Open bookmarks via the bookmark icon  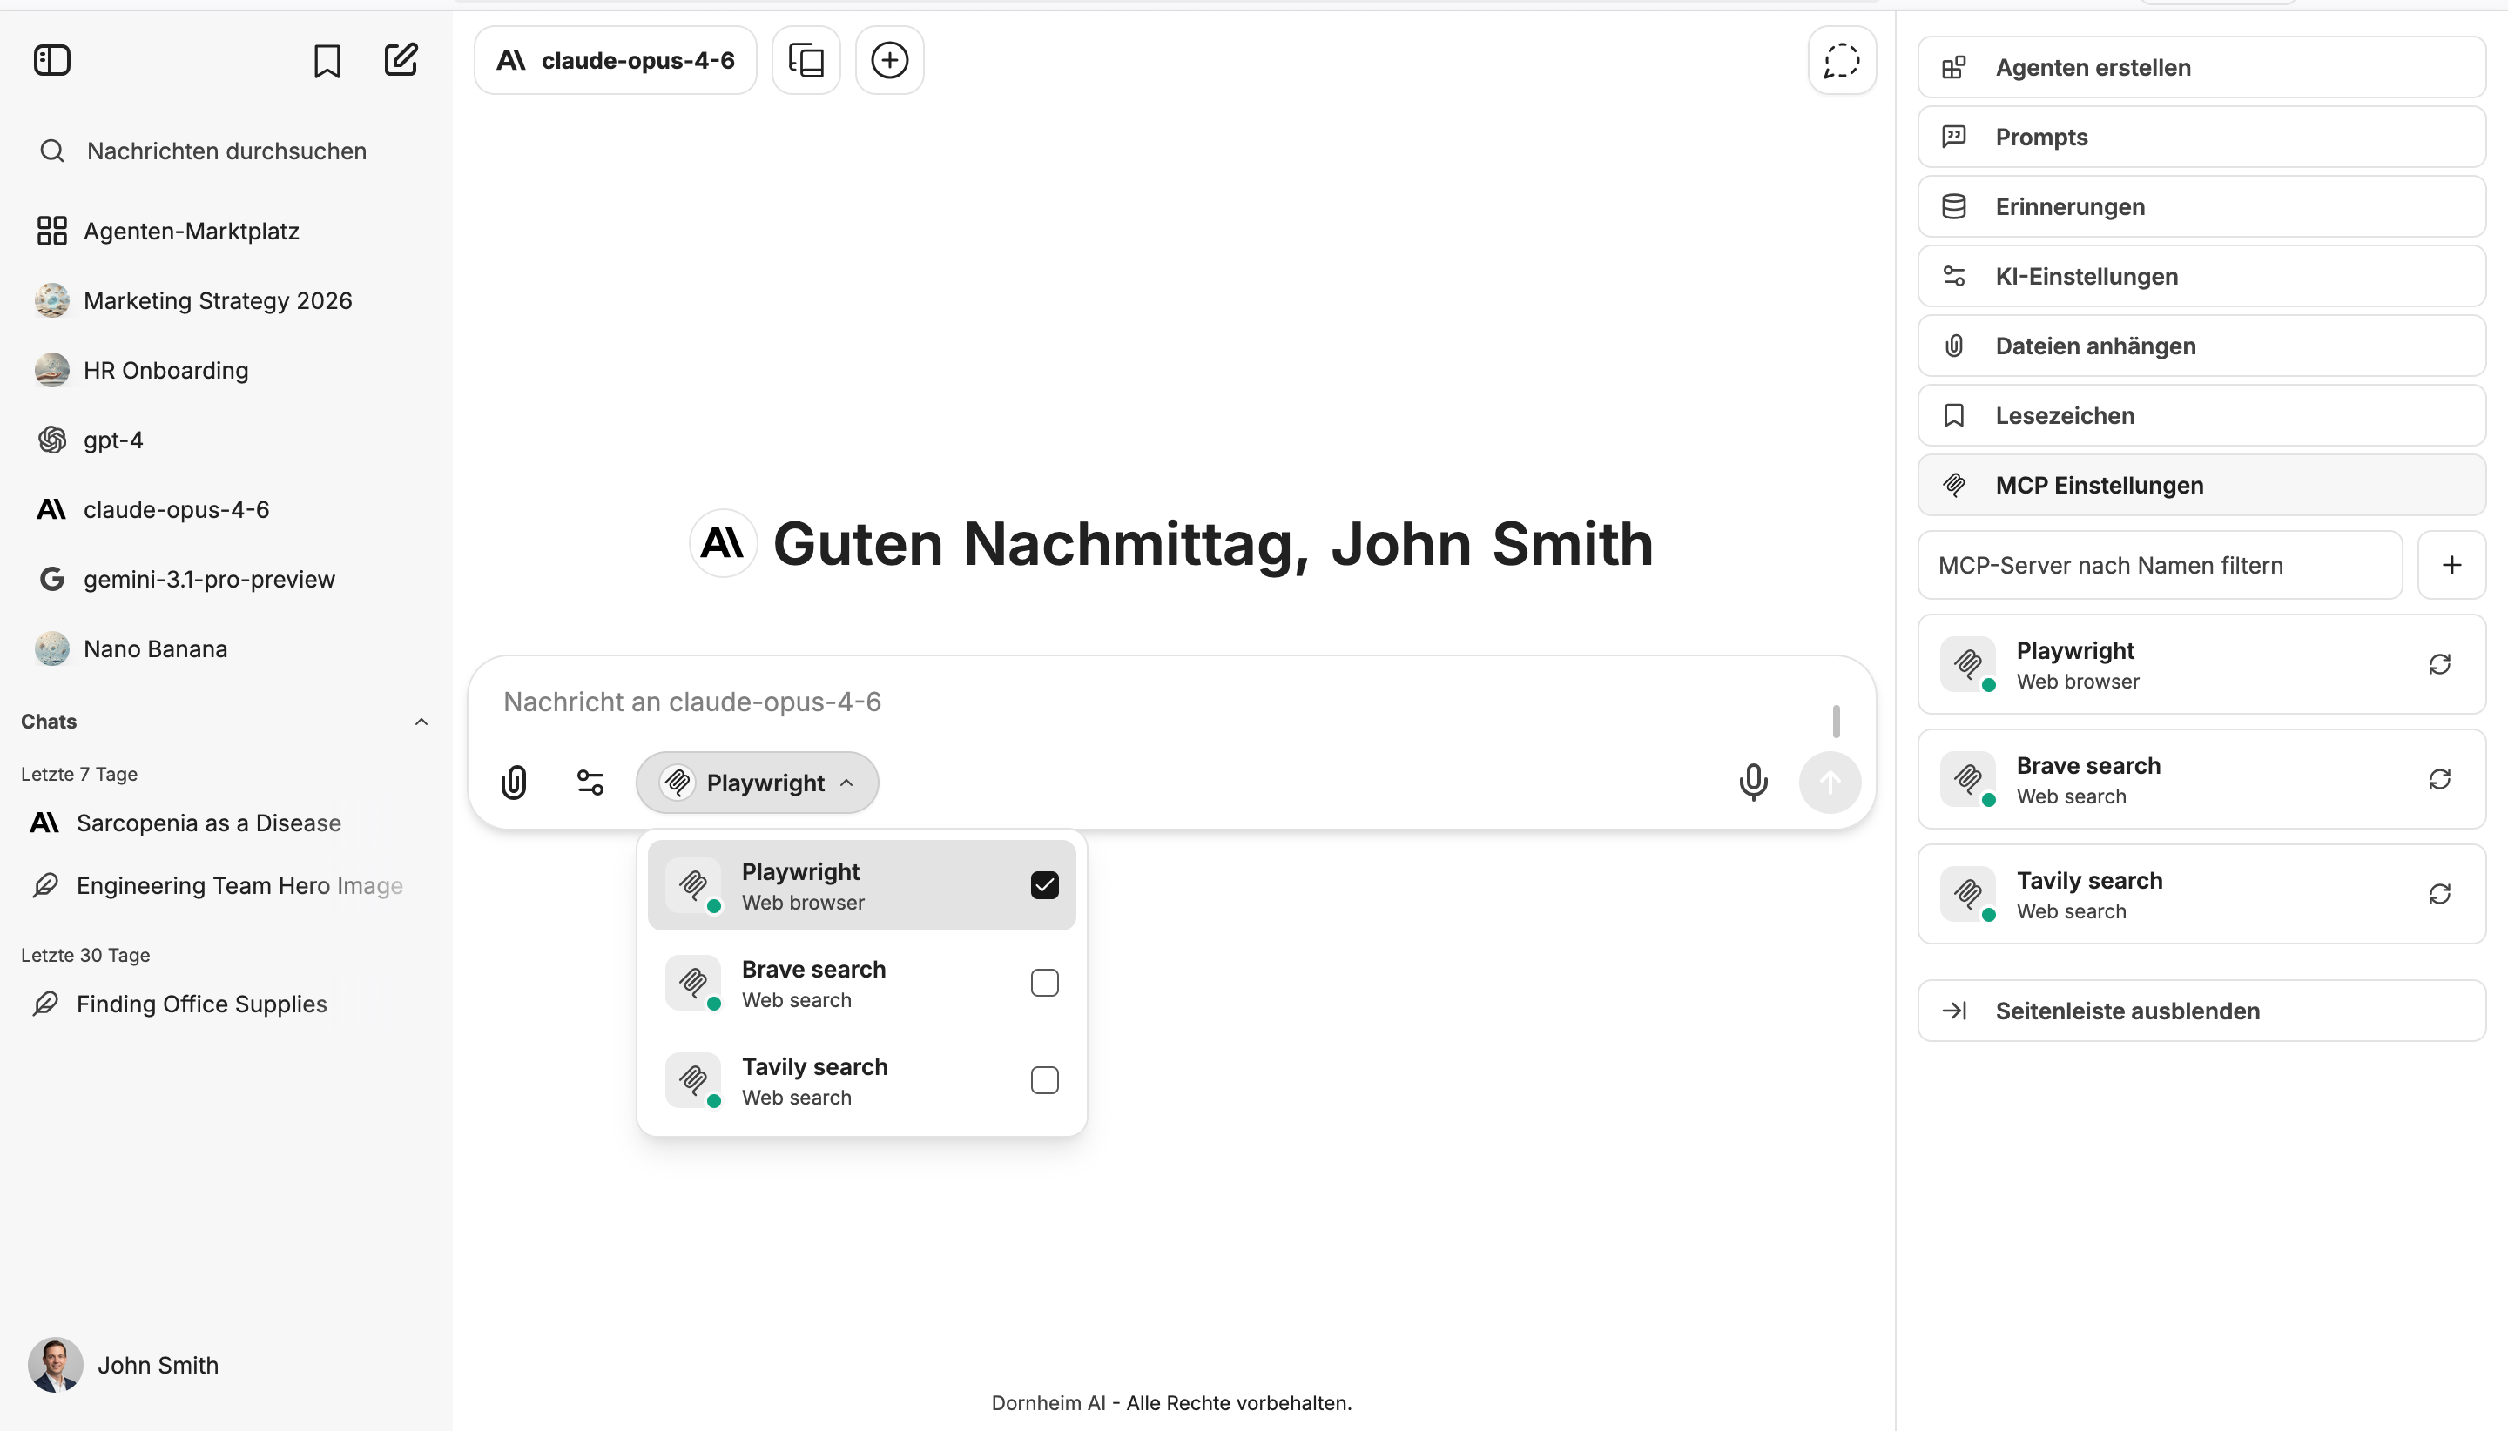pos(327,60)
